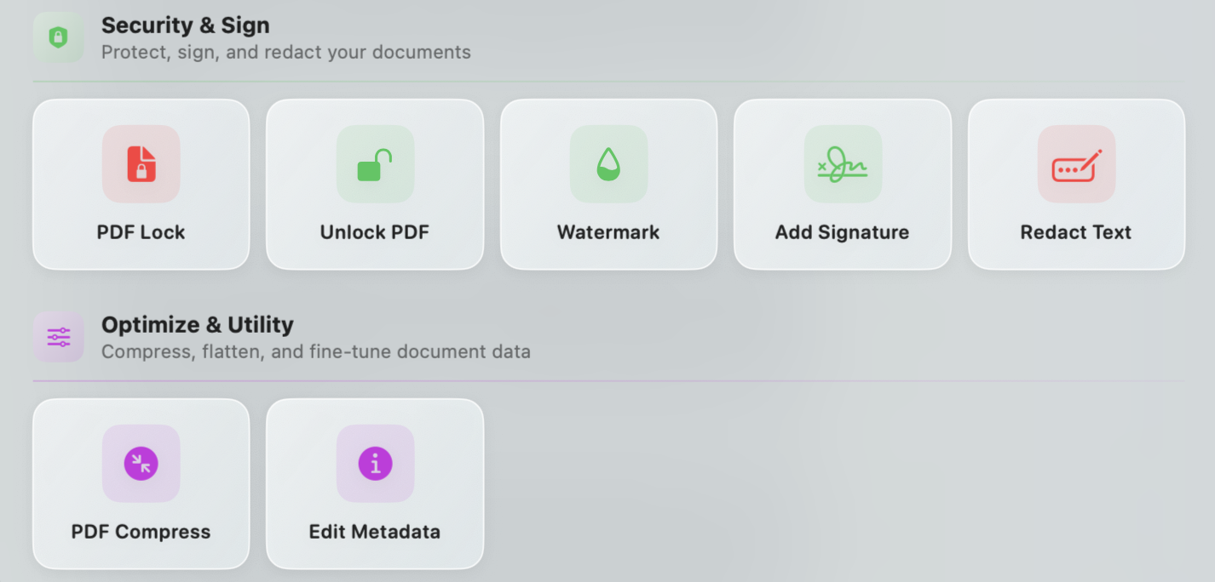
Task: Open the PDF Lock tool label
Action: coord(141,232)
